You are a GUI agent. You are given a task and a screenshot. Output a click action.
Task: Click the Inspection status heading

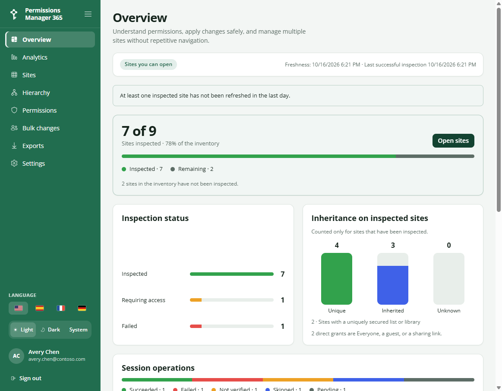point(155,218)
